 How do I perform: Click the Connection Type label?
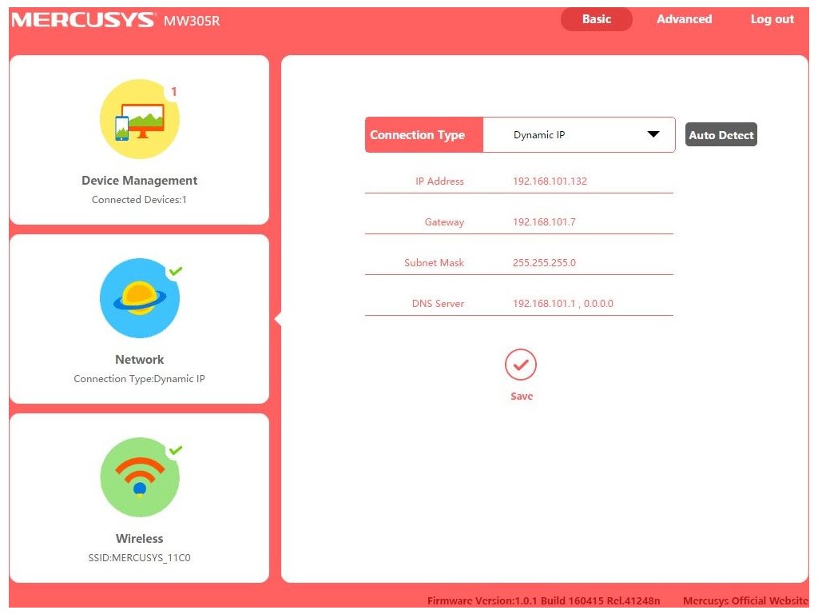point(417,134)
